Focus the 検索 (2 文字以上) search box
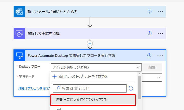Screen dimensions: 184x110 tap(90, 88)
